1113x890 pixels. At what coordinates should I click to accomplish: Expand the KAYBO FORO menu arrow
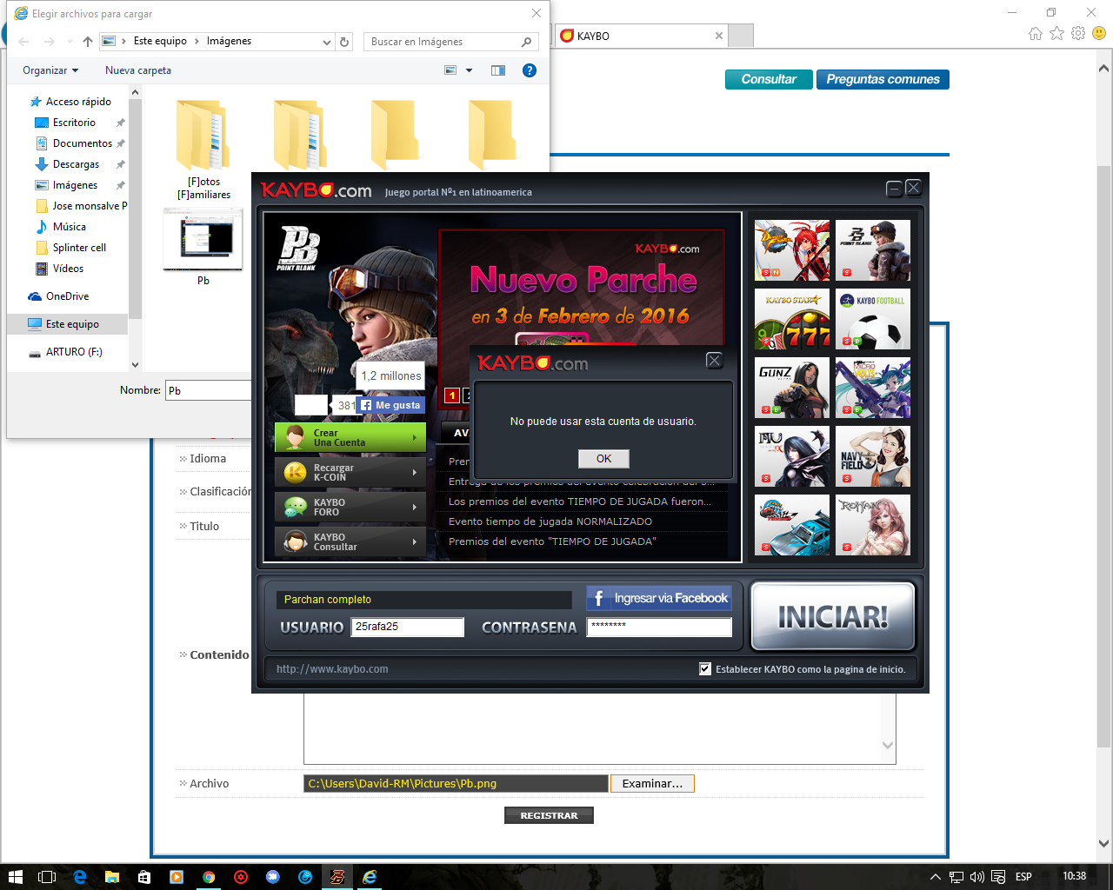coord(415,507)
